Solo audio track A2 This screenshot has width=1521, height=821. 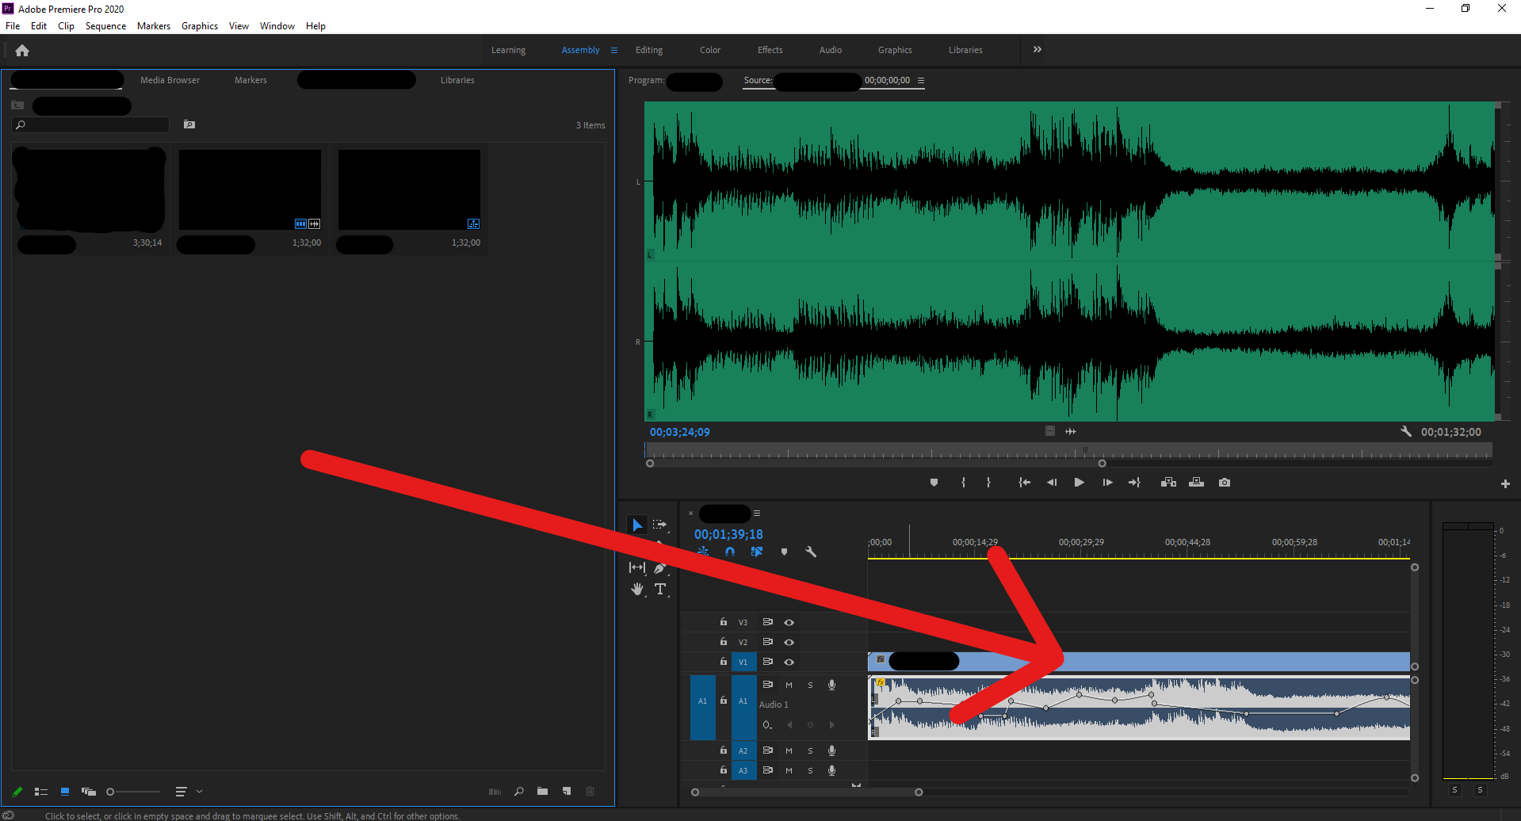(x=810, y=750)
